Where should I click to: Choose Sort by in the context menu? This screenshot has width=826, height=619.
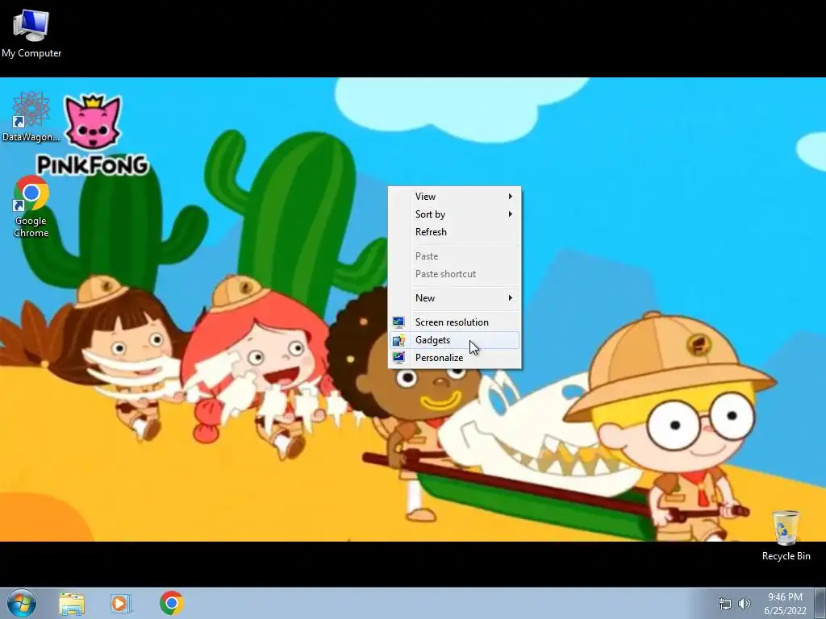click(x=455, y=214)
